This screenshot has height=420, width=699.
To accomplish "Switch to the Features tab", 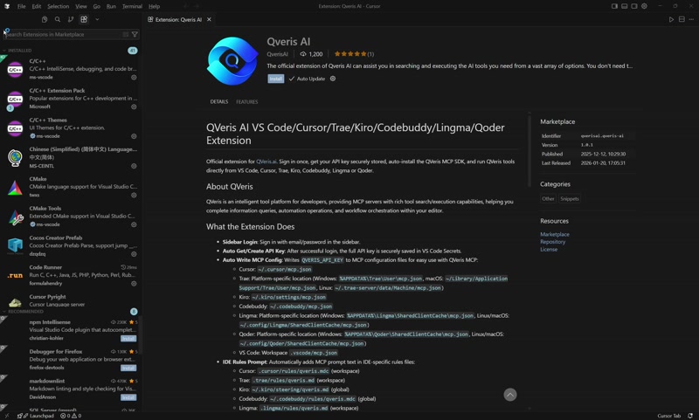I will 247,102.
